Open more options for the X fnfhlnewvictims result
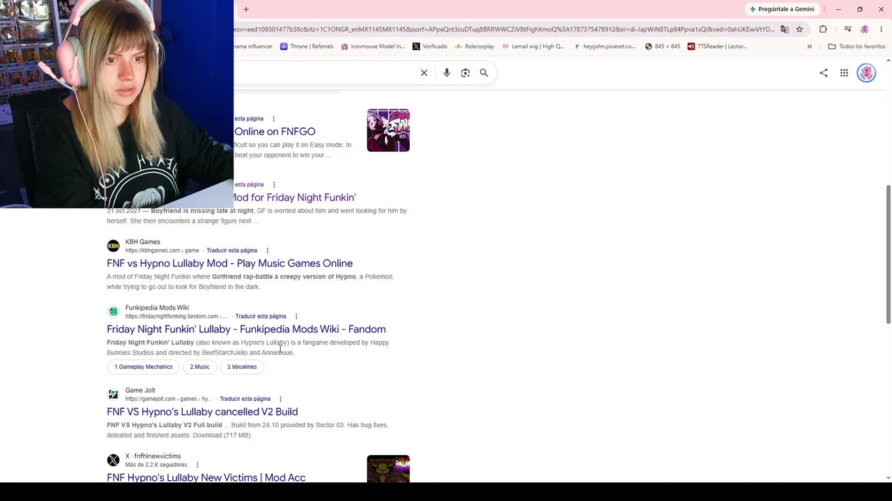 (197, 465)
